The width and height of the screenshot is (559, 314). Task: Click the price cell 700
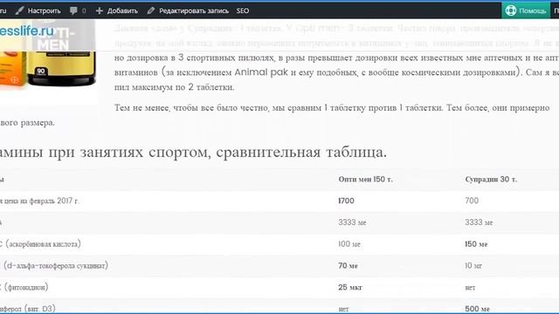[472, 201]
